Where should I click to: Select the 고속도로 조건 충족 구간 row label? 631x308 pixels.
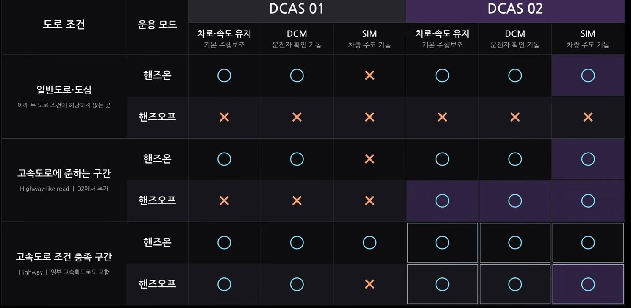point(64,257)
